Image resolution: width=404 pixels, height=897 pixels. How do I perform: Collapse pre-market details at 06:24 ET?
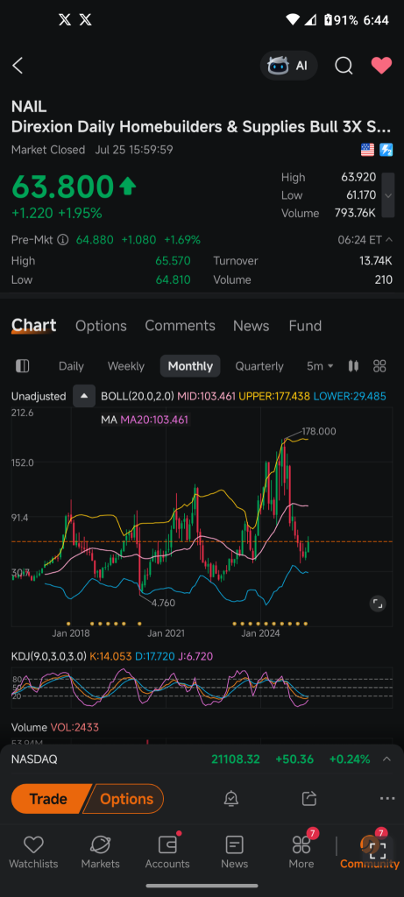[x=388, y=240]
